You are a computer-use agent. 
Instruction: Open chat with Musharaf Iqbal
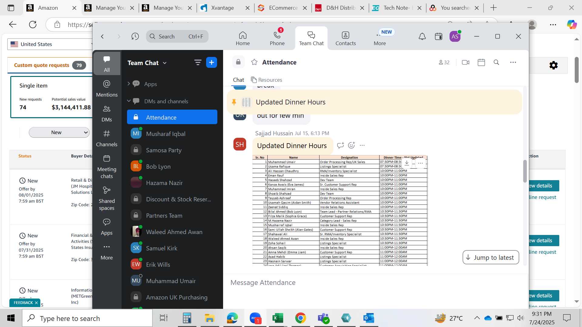(172, 134)
